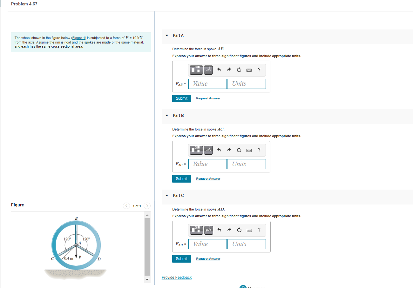Click the Value field for FAB
Image resolution: width=413 pixels, height=288 pixels.
pyautogui.click(x=207, y=84)
